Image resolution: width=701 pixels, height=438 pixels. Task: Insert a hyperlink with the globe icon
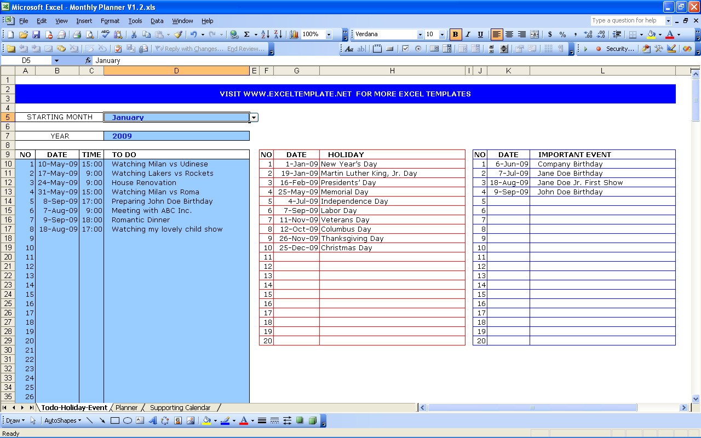pos(234,34)
